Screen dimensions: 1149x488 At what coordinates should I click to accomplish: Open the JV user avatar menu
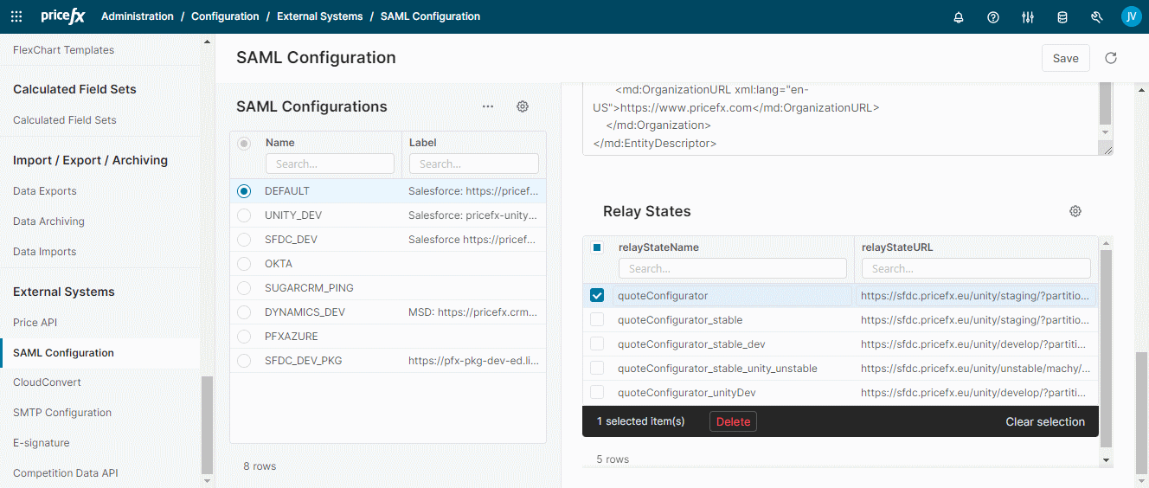coord(1131,16)
